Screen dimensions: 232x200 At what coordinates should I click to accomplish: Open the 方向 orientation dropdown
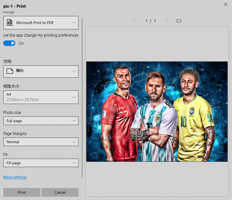[x=41, y=72]
